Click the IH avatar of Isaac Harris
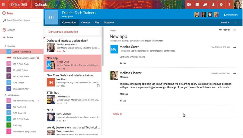243x138 pixels. [x=51, y=82]
